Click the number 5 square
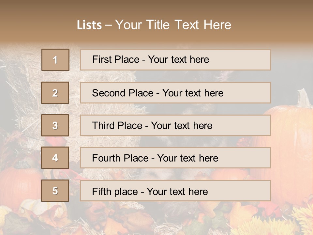The height and width of the screenshot is (235, 313). (x=55, y=191)
